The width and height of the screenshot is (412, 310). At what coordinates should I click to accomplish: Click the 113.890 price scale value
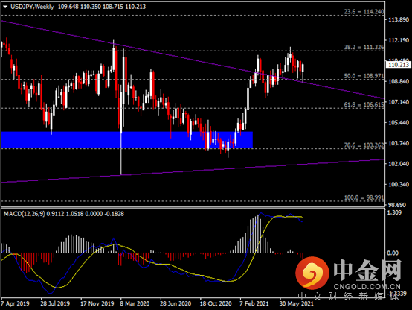399,20
